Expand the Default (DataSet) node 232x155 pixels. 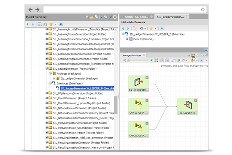(127, 39)
